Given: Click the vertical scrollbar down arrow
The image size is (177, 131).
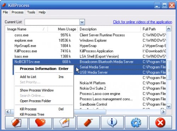Looking at the screenshot, I should pos(169,107).
